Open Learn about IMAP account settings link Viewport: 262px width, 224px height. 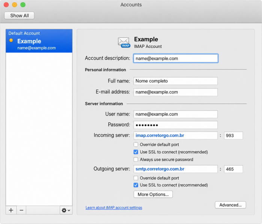pos(114,208)
